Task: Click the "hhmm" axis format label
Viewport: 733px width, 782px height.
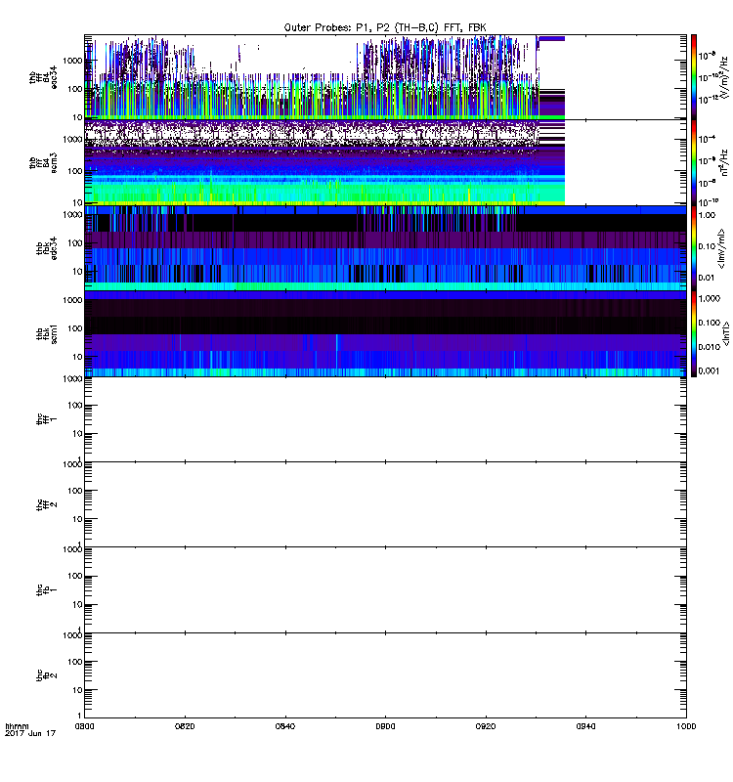Action: [x=18, y=726]
